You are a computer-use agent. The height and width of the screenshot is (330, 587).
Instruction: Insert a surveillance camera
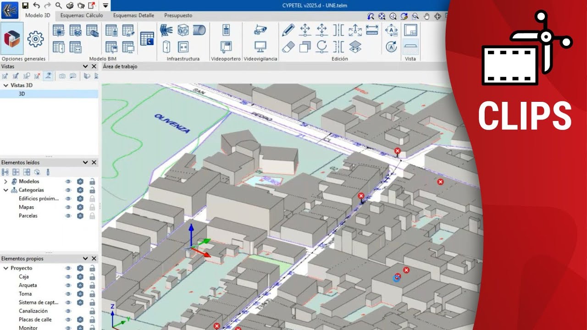260,30
